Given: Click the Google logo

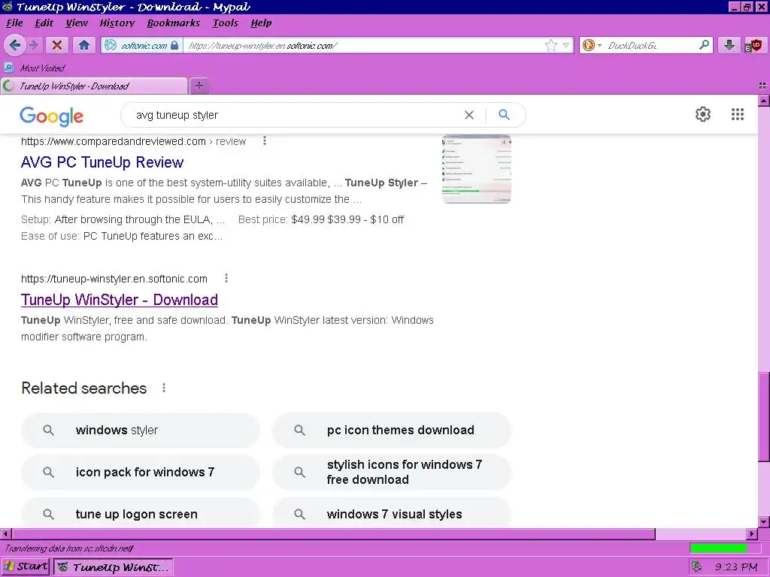Looking at the screenshot, I should click(x=52, y=116).
